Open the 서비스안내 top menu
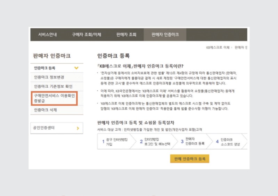Viewport: 278px width, 196px height. pyautogui.click(x=48, y=35)
